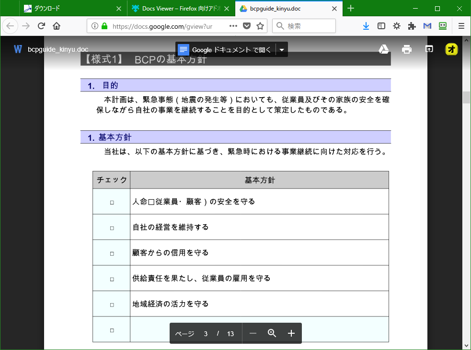Tick checkbox for 顧客からの信用を守る row

(112, 254)
